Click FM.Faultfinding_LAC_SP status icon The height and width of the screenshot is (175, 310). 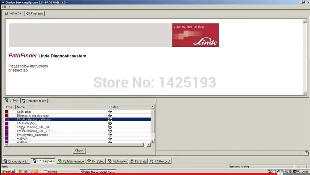point(110,127)
